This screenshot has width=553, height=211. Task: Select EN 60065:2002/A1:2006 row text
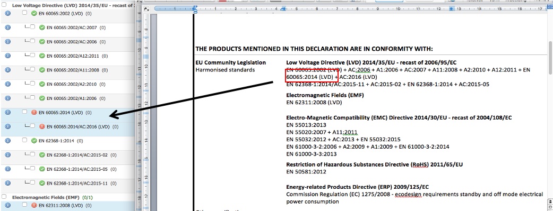(x=72, y=98)
